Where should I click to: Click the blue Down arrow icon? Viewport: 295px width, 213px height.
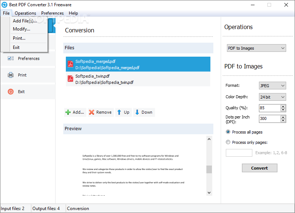(x=137, y=112)
